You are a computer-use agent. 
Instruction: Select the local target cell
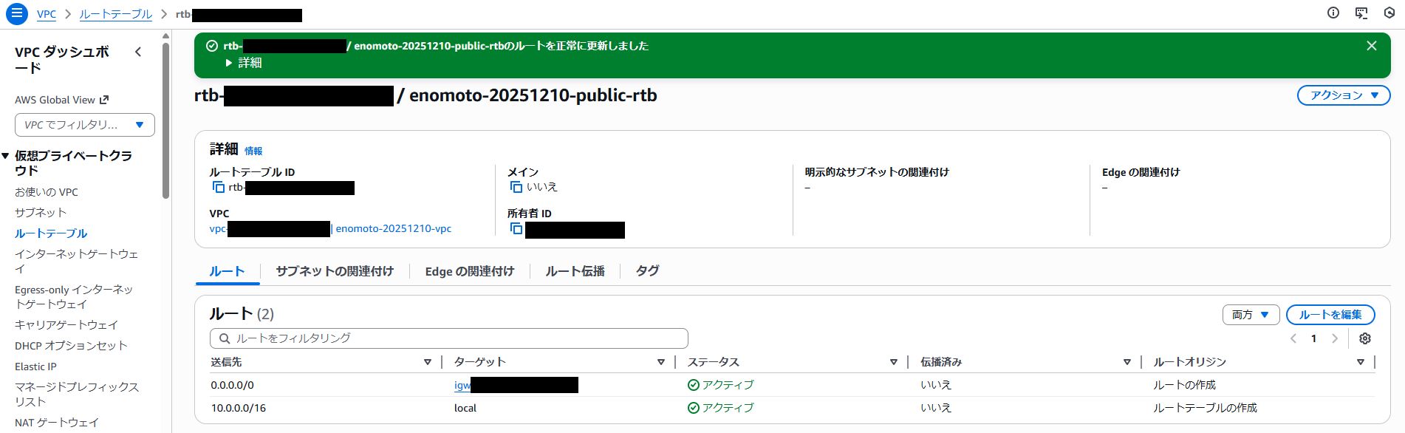click(x=465, y=408)
